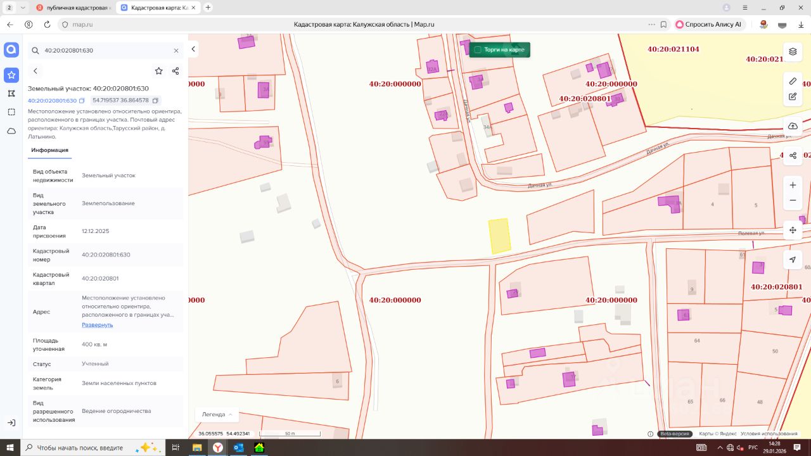Expand the 'Легенда' panel
The height and width of the screenshot is (456, 811).
[x=217, y=414]
